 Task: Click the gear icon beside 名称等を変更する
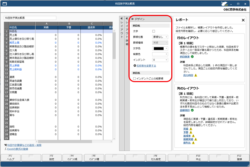click(x=135, y=65)
